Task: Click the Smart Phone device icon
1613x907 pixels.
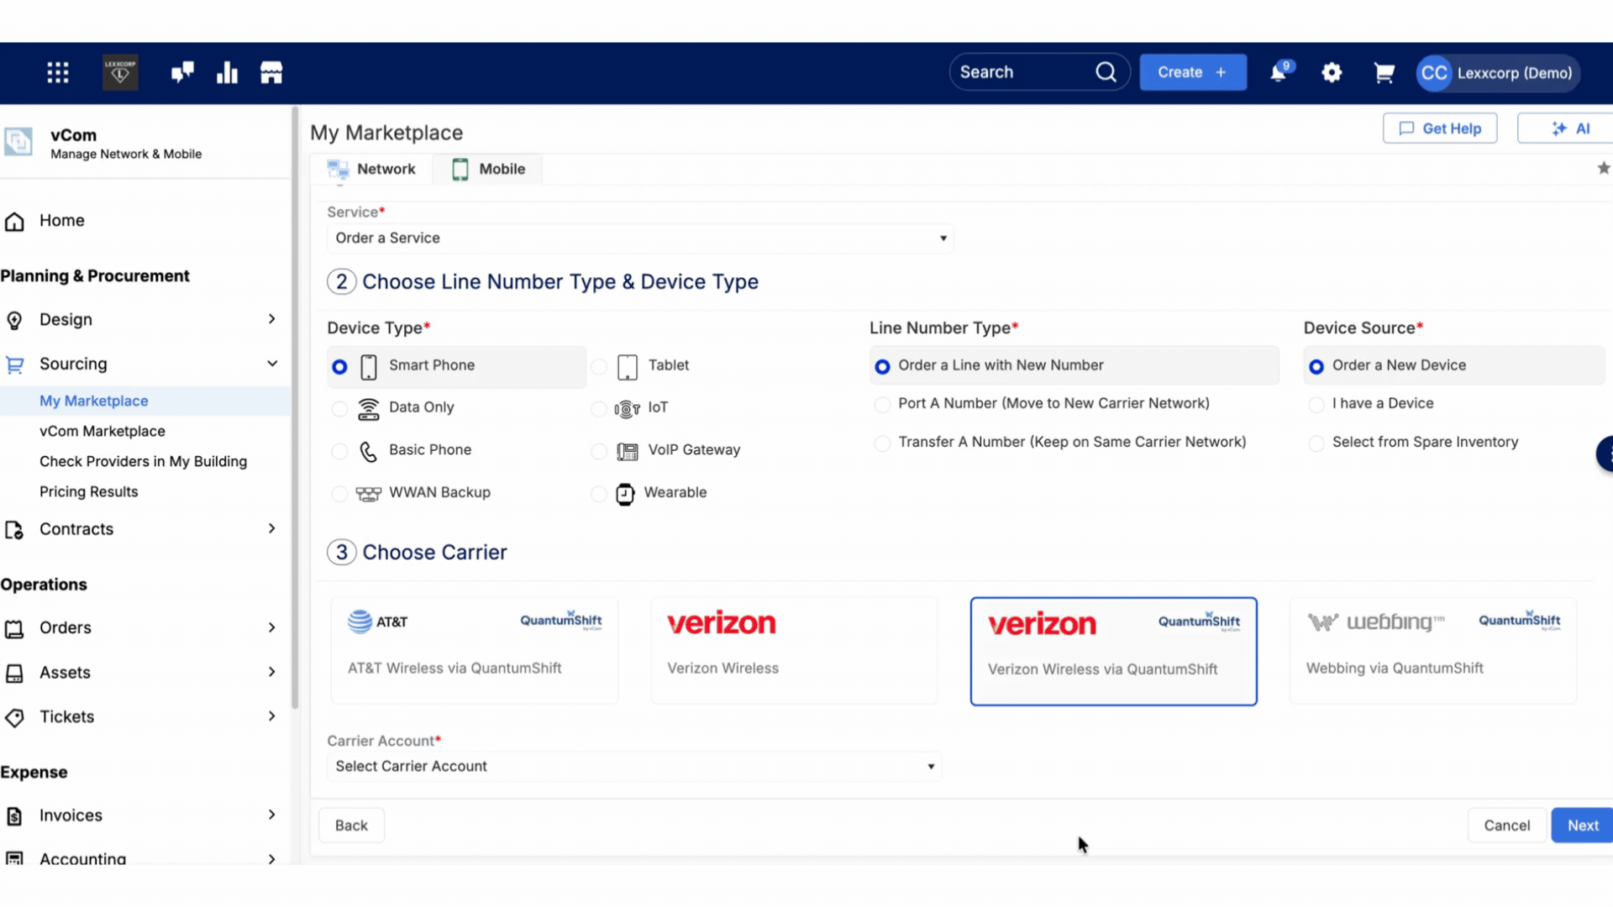Action: pos(368,366)
